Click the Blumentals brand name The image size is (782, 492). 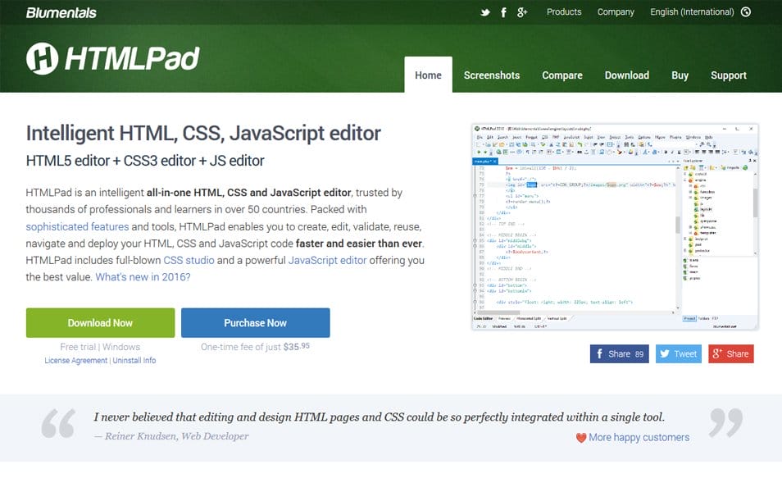pyautogui.click(x=61, y=13)
